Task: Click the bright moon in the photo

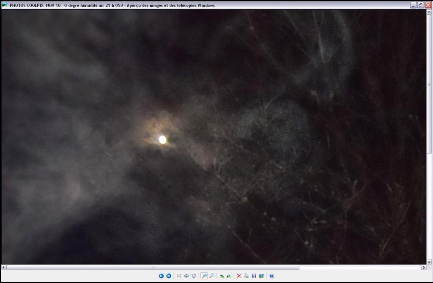Action: point(163,140)
